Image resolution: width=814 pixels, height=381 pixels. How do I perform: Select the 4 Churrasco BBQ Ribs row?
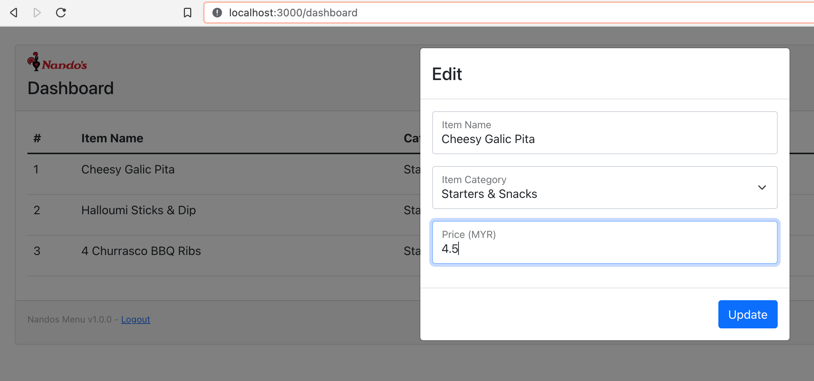(x=141, y=251)
